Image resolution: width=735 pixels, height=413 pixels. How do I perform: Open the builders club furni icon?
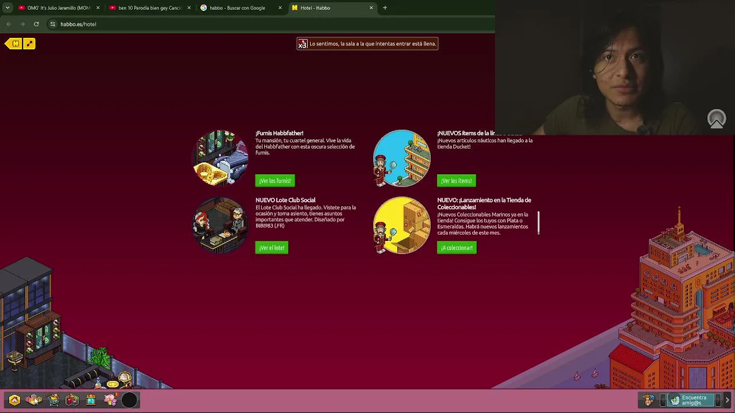pyautogui.click(x=72, y=400)
